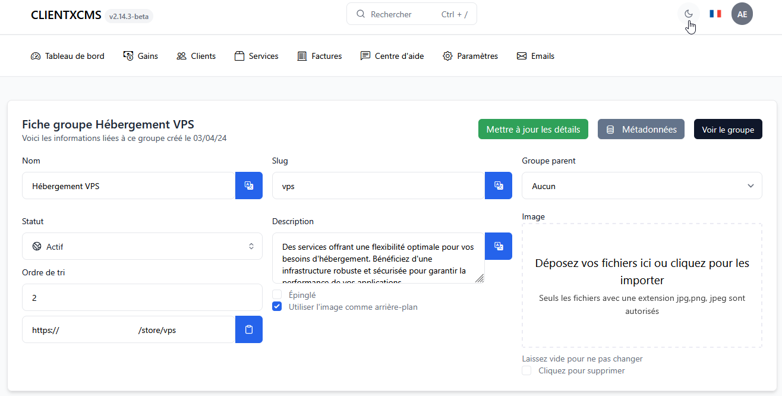Go to Emails section
The image size is (782, 396).
535,56
